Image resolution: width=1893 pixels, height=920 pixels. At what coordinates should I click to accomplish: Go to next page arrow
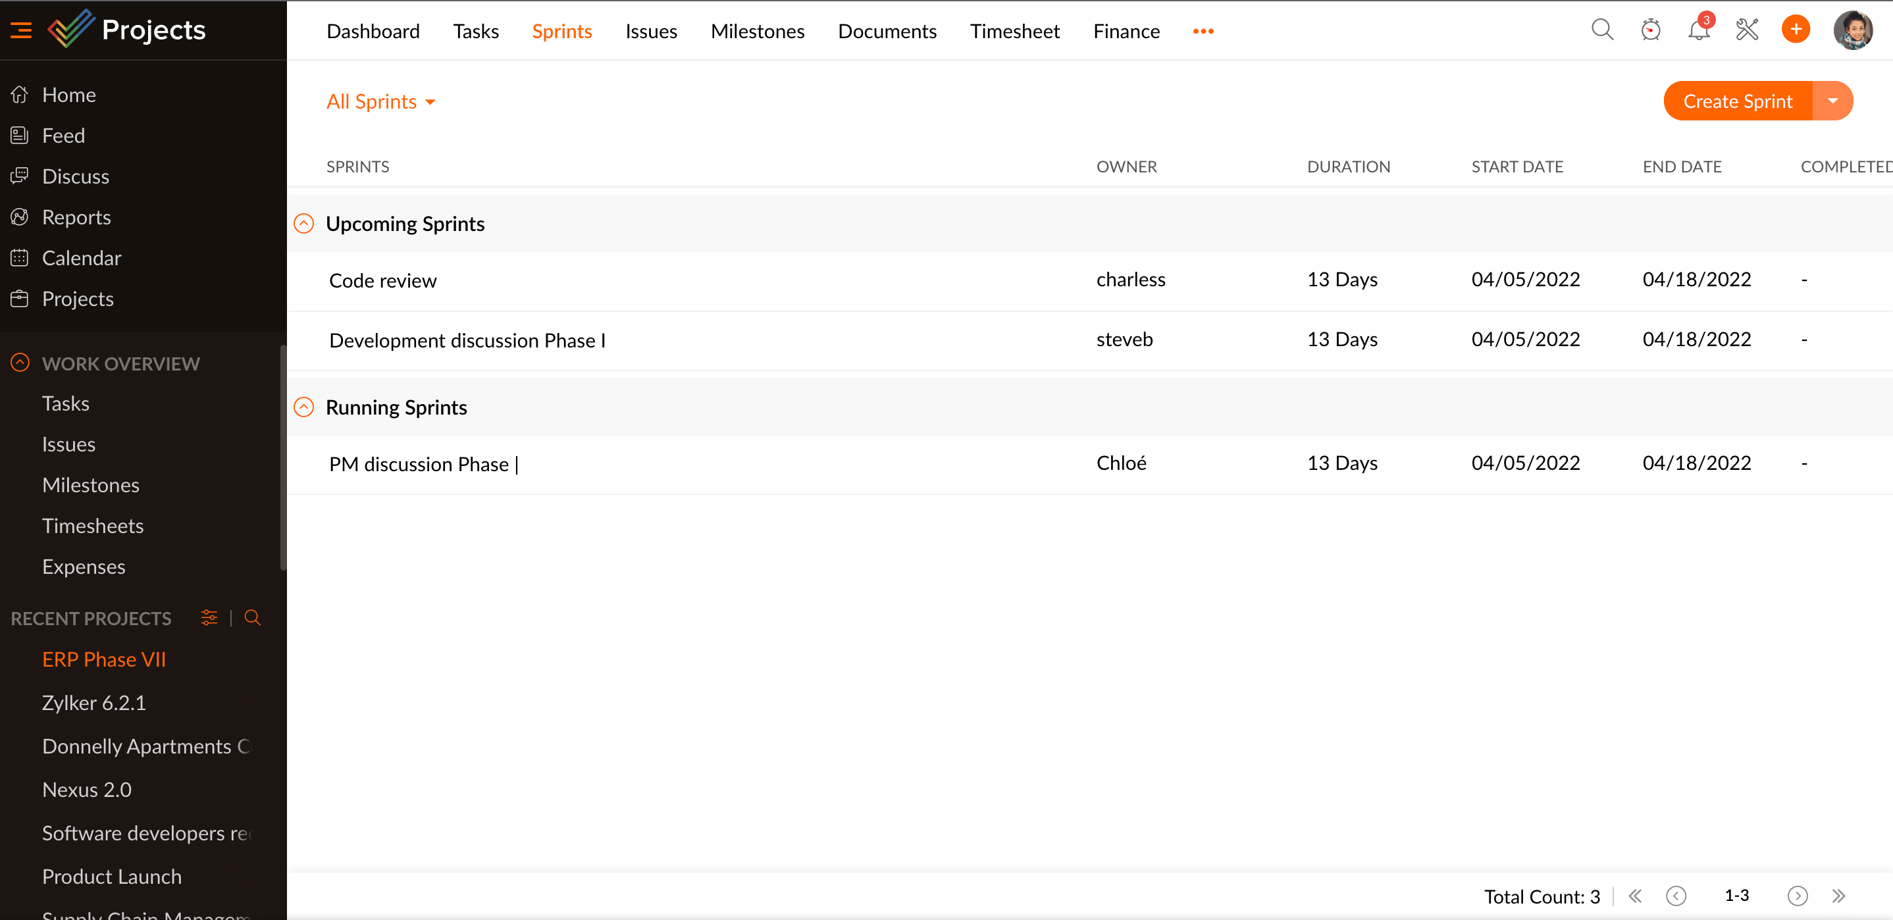1797,895
